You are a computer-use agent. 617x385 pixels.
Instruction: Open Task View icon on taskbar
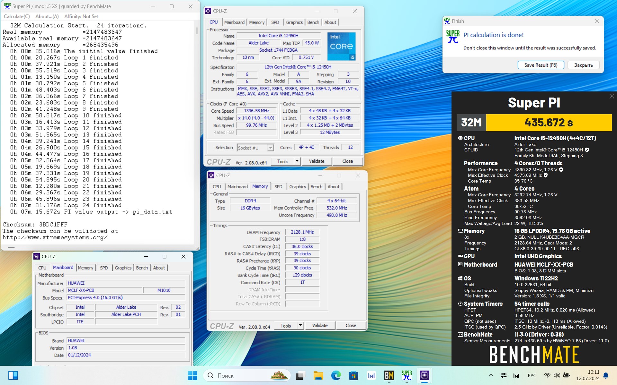[x=300, y=375]
